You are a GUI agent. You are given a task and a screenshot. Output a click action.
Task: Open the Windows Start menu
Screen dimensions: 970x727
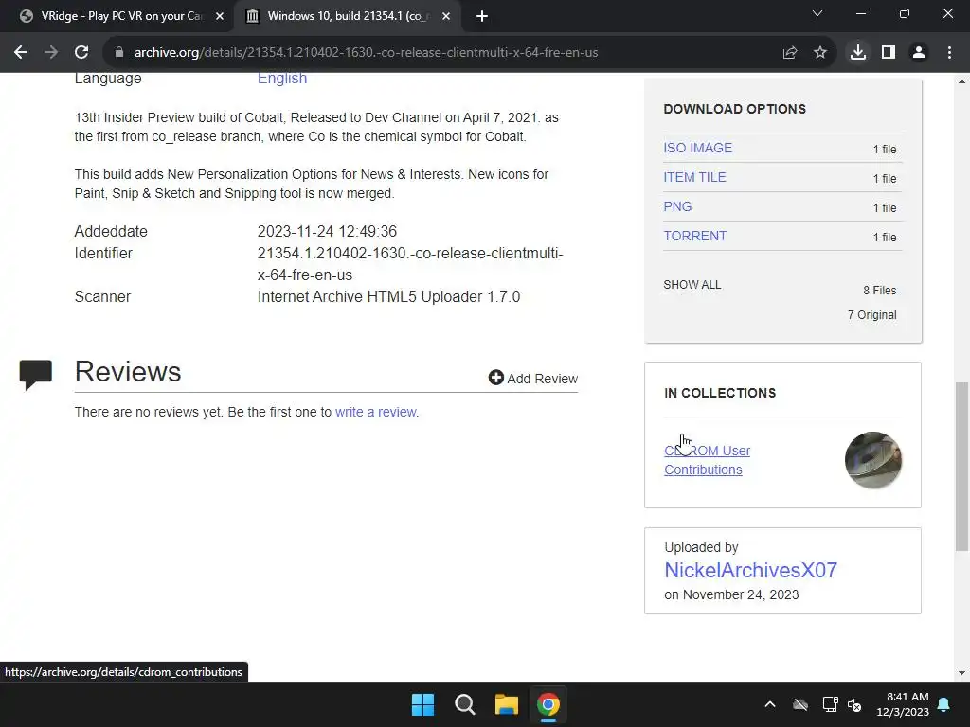click(x=423, y=704)
